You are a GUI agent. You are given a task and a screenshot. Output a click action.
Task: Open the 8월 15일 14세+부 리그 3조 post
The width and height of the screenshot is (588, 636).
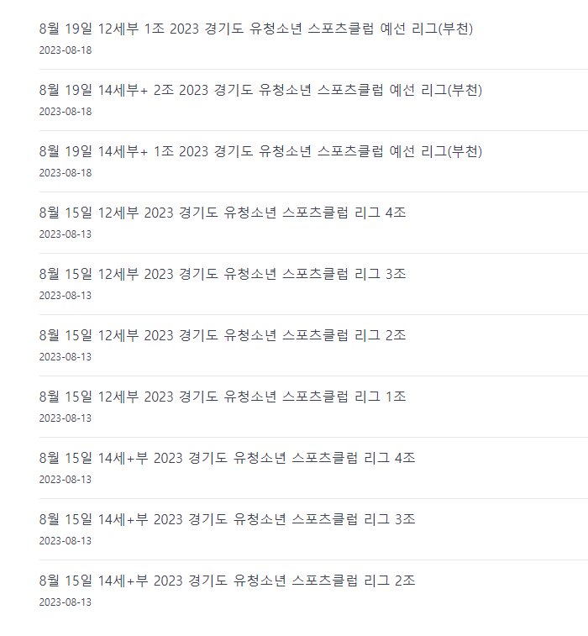[227, 519]
